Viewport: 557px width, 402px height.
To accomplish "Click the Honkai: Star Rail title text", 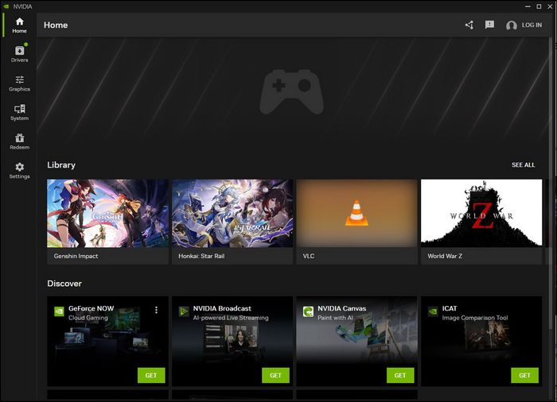I will [201, 256].
